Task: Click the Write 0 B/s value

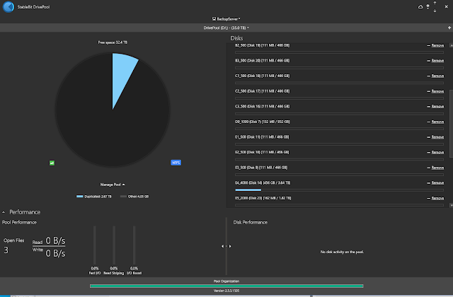Action: [x=55, y=253]
